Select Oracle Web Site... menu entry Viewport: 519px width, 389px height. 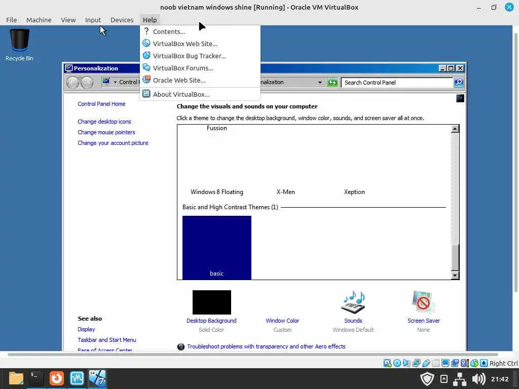click(x=200, y=81)
